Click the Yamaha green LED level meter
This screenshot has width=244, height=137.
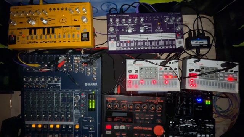[x=92, y=102]
